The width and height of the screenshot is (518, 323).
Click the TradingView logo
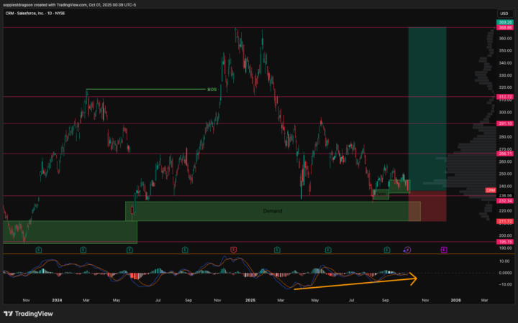coord(29,314)
